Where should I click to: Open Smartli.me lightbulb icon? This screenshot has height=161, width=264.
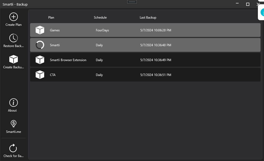[x=13, y=124]
